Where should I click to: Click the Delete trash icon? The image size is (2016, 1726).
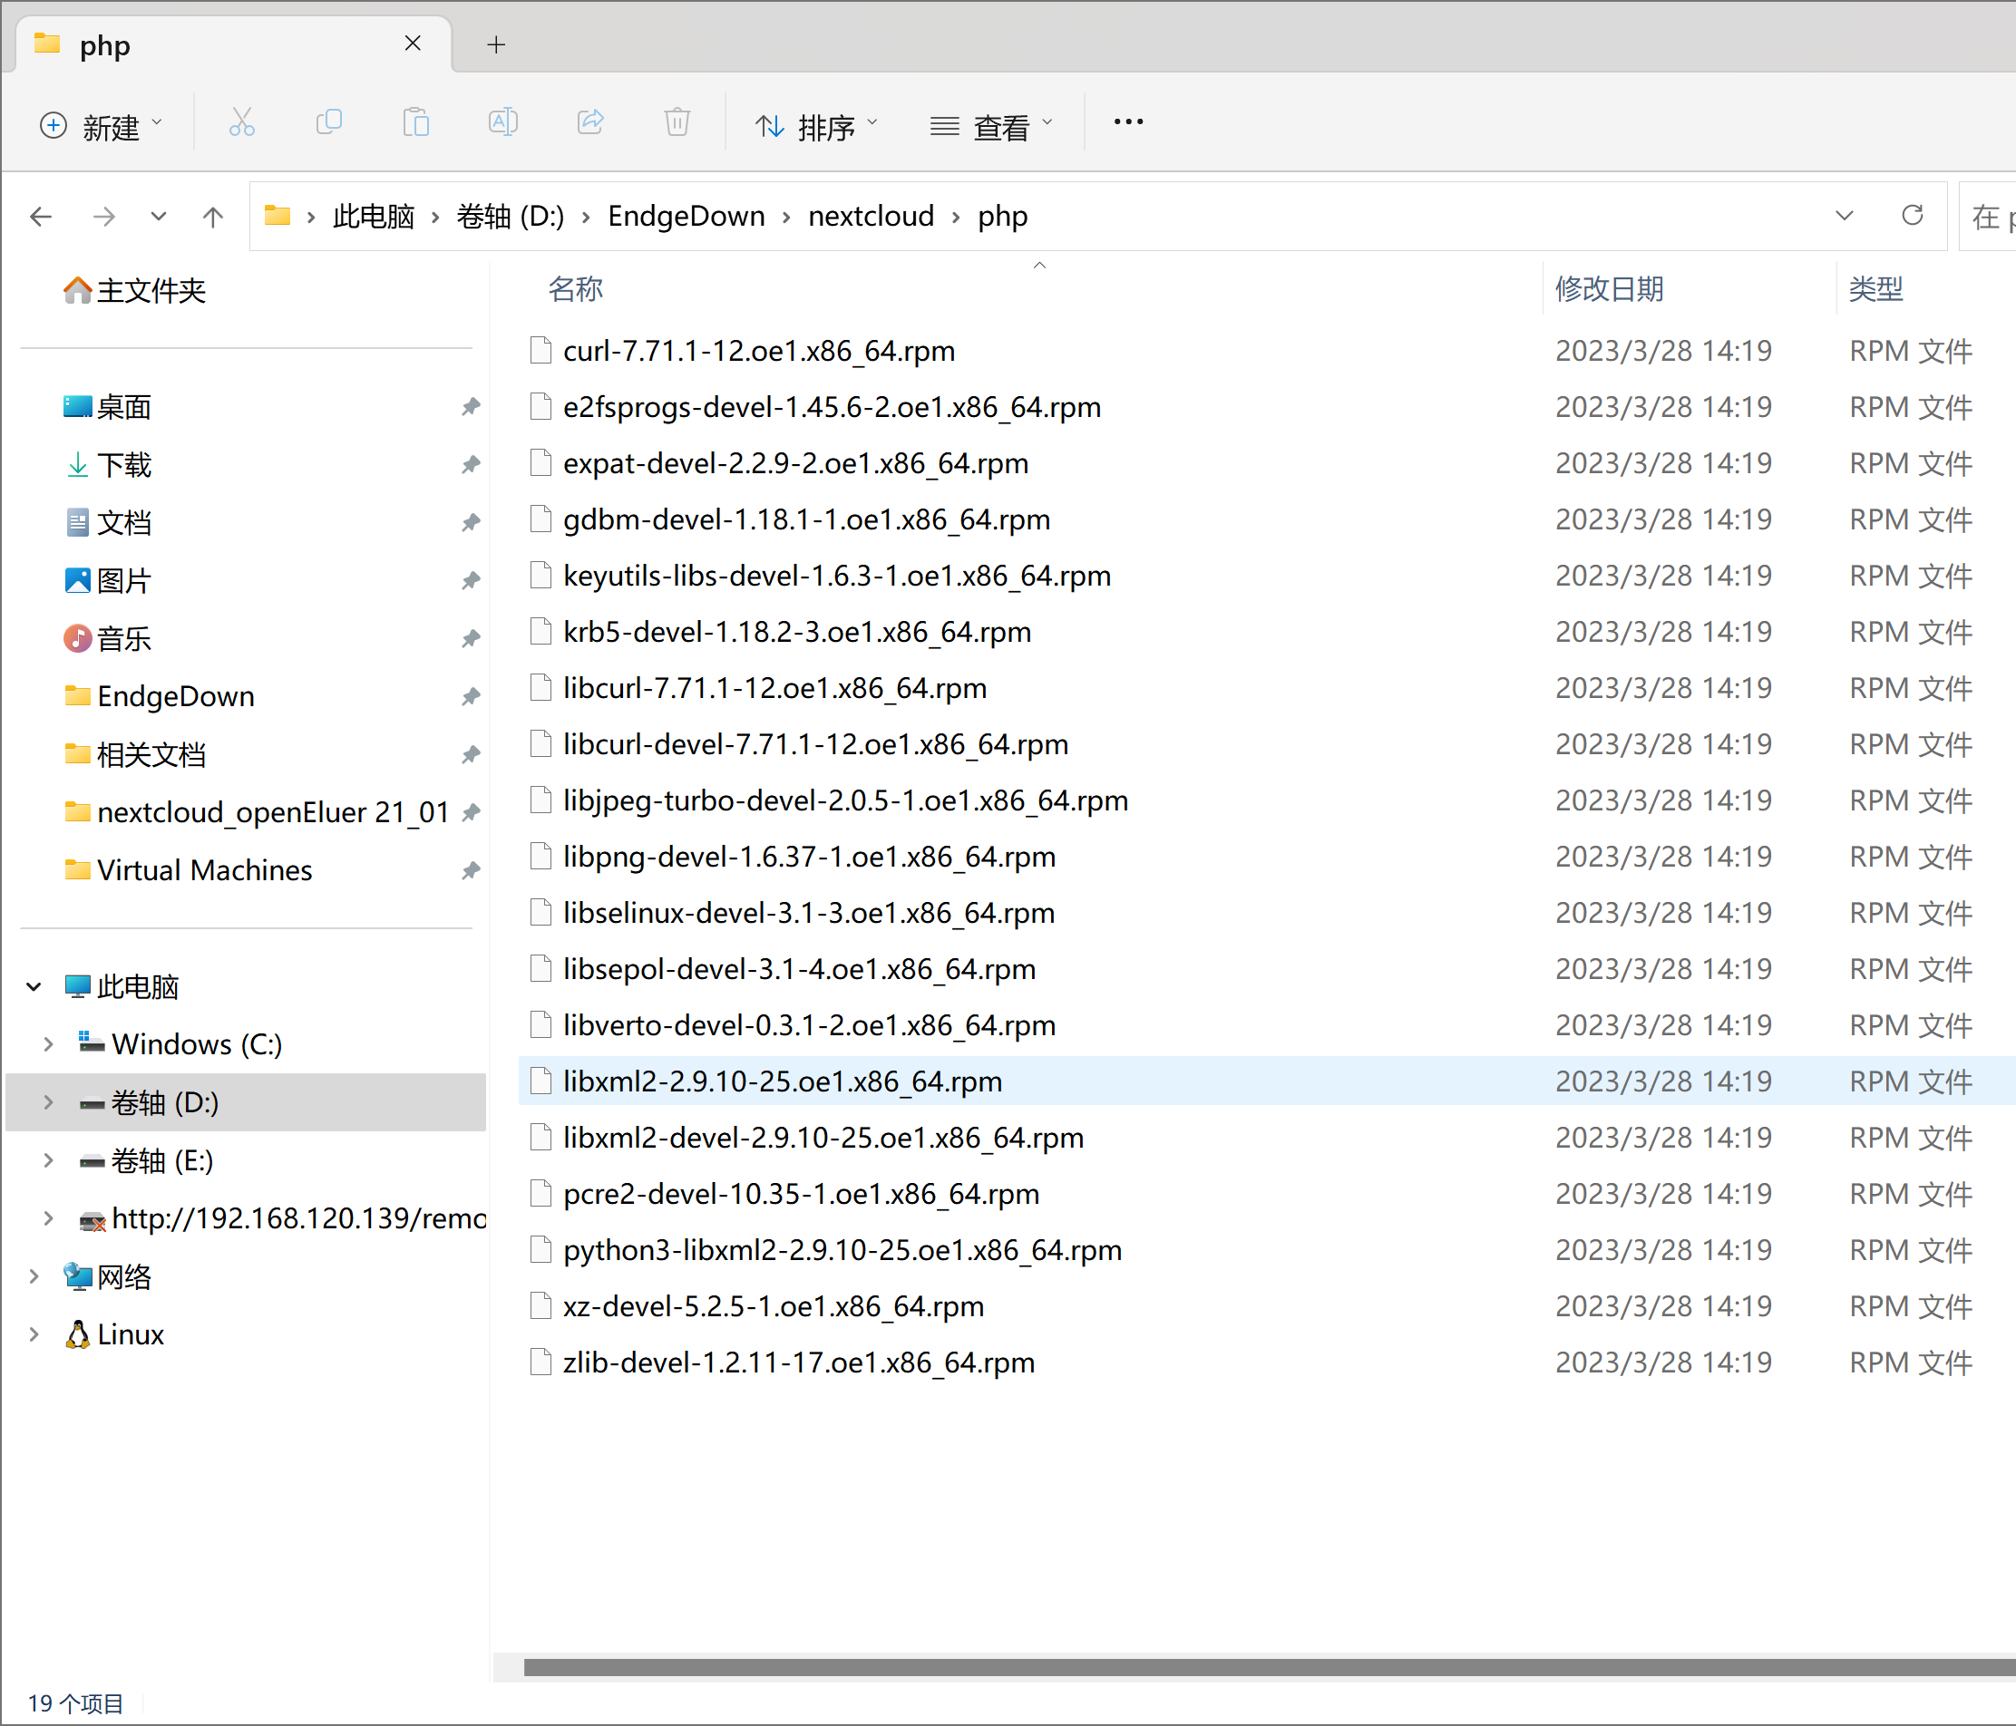click(677, 123)
